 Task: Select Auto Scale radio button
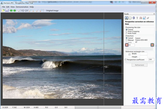click(x=127, y=33)
